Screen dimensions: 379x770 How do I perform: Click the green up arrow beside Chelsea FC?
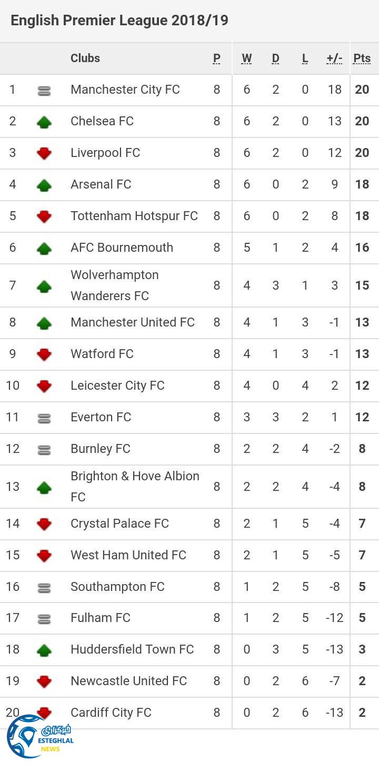tap(44, 122)
